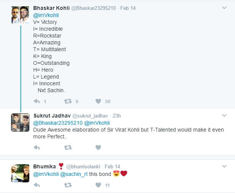235x193 pixels.
Task: View Bhumika's profile photo
Action: point(20,173)
